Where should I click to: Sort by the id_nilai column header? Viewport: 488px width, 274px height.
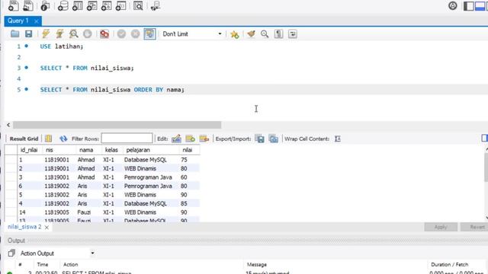click(29, 150)
